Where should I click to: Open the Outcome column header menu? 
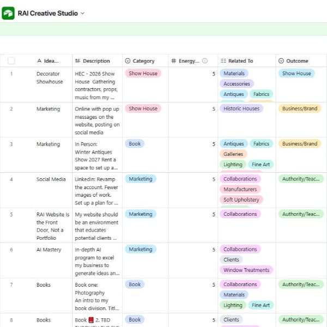[x=301, y=61]
